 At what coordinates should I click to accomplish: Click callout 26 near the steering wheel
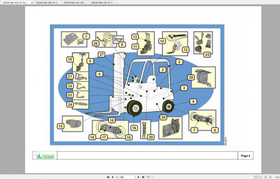coord(96,43)
